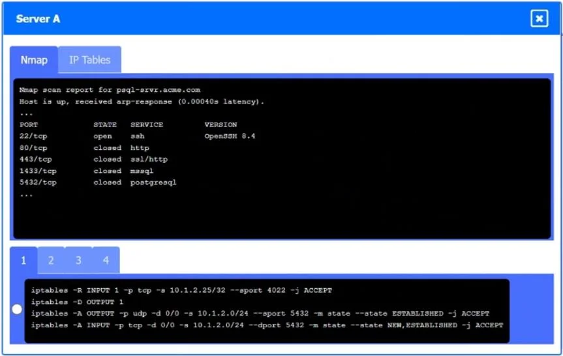Click the 80/tcp port entry
The image size is (563, 356).
[33, 148]
